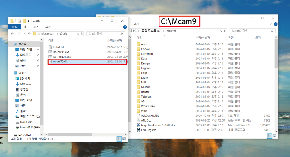Click breadcrumb chevron after 내 PC in Mcam9
This screenshot has width=290, height=157.
[x=139, y=31]
